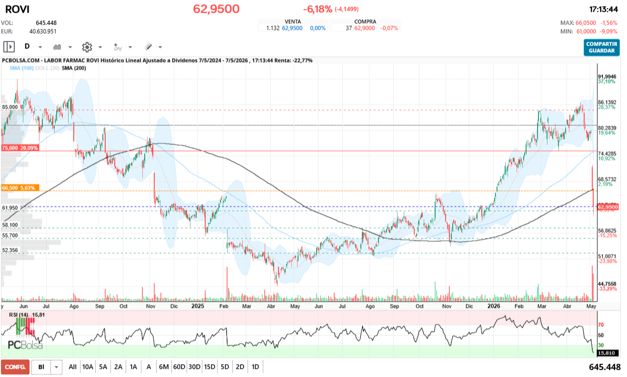Click the CONFG. button
Image resolution: width=627 pixels, height=377 pixels.
[x=15, y=367]
